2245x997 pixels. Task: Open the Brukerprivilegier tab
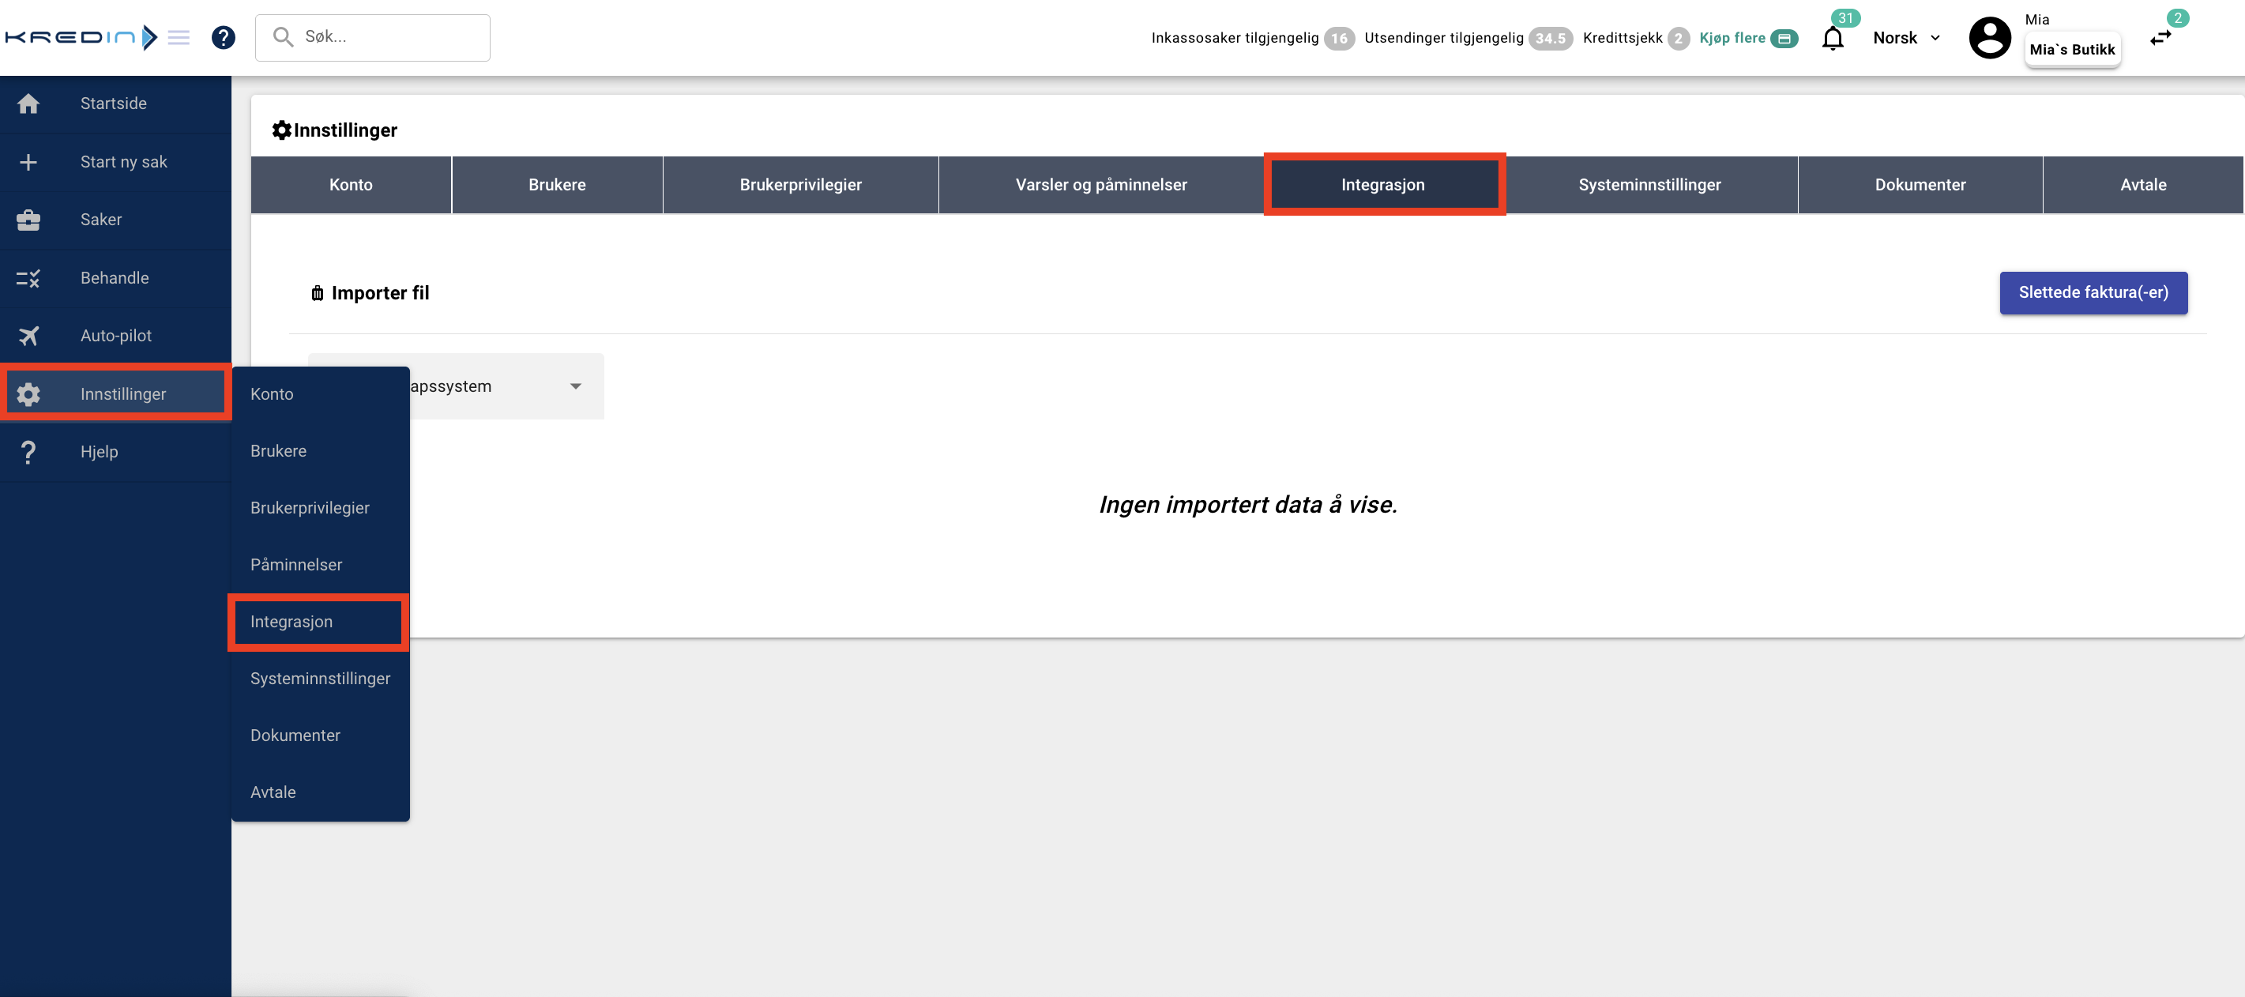click(800, 185)
